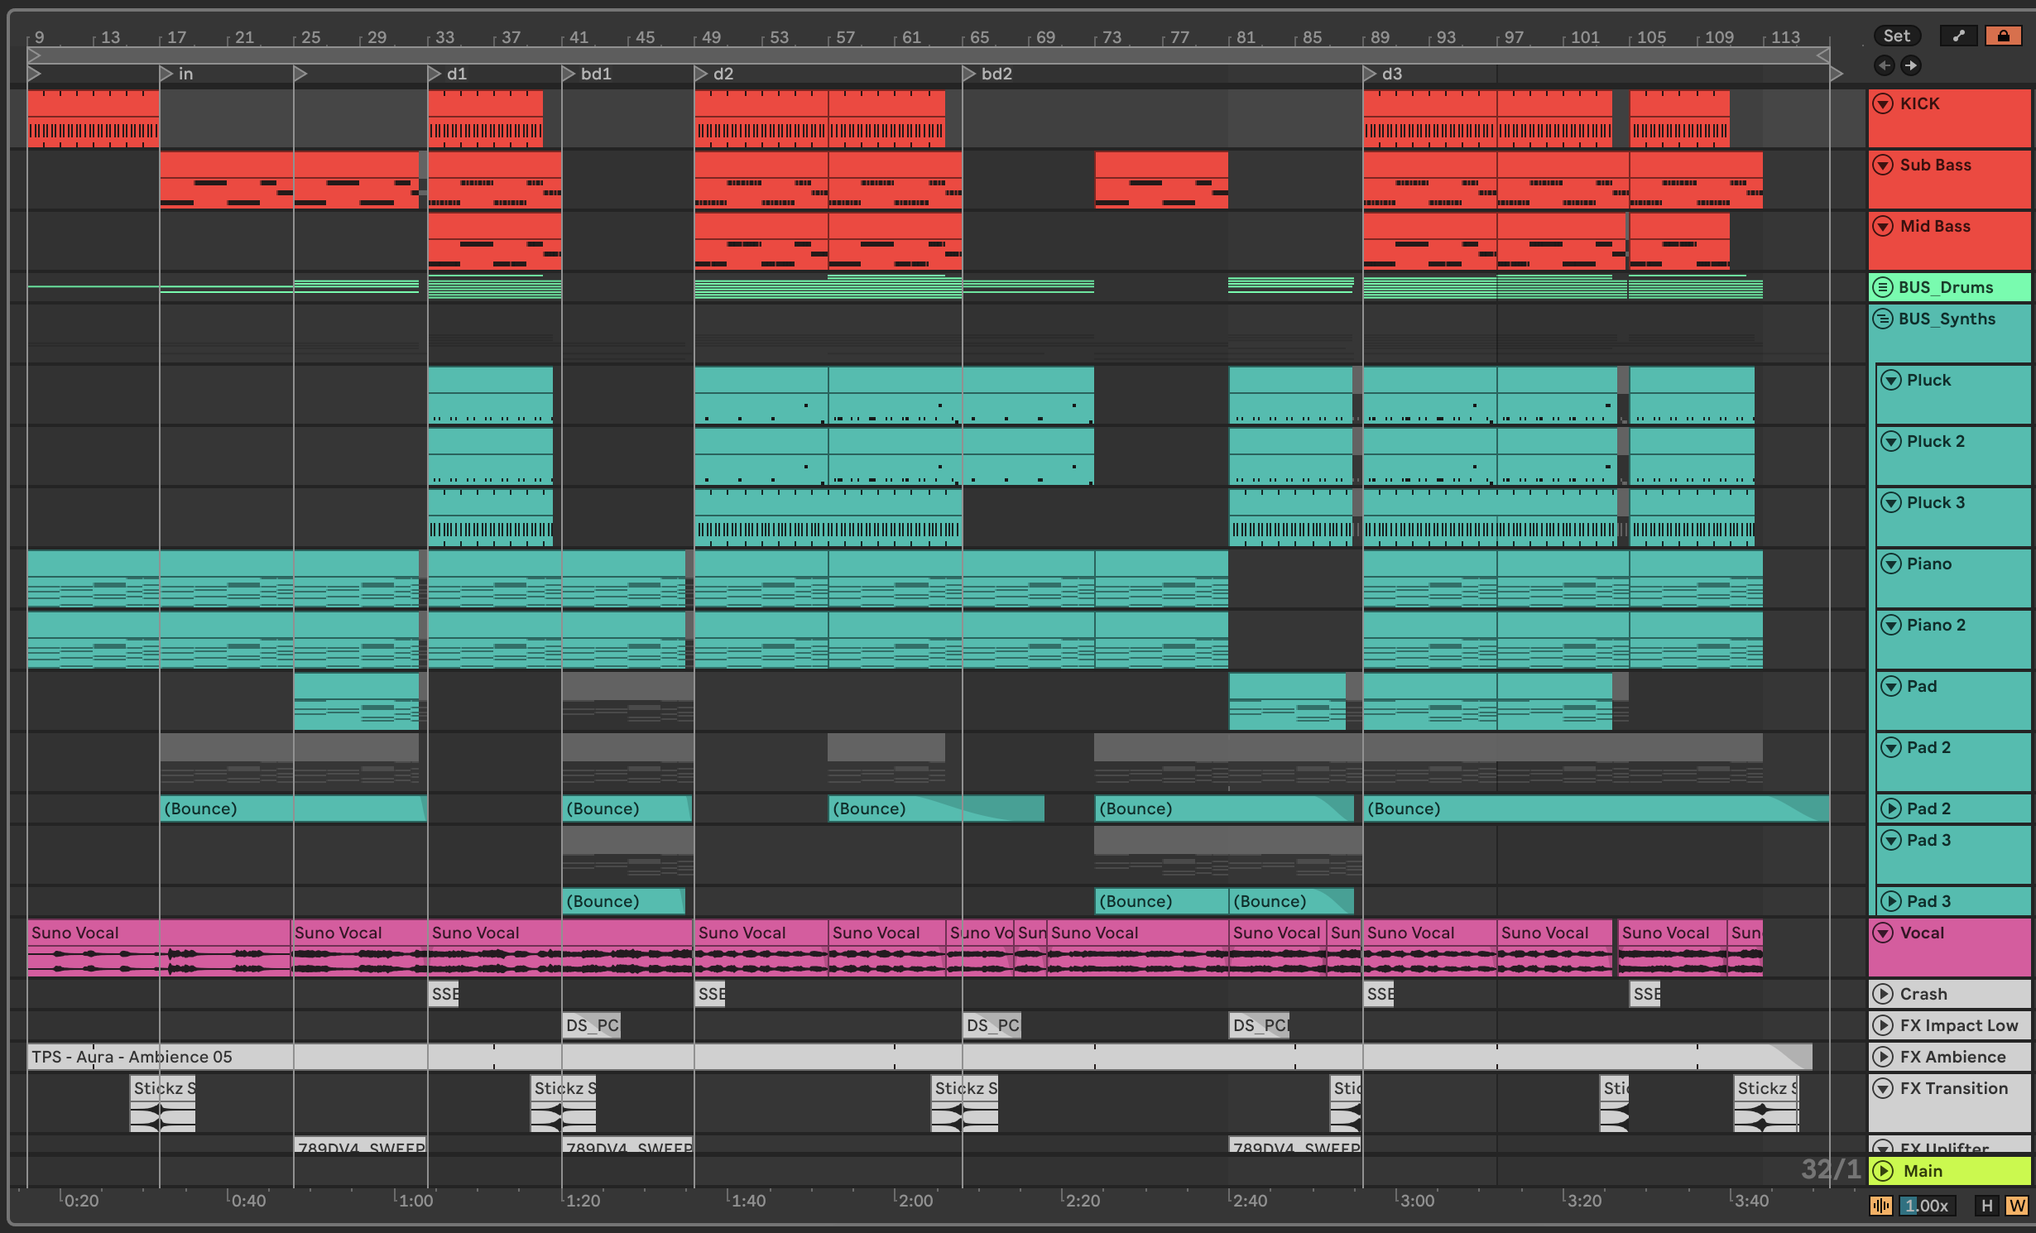Jump to next locator arrow
This screenshot has height=1233, width=2036.
tap(1910, 65)
